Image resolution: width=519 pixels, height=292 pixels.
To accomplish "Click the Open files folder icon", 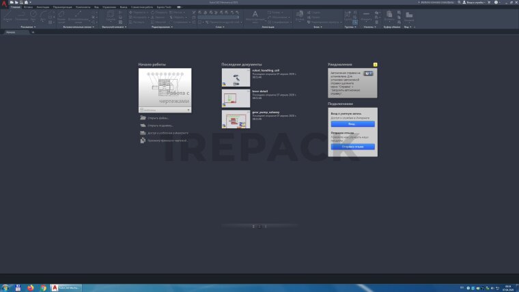I will coord(143,118).
